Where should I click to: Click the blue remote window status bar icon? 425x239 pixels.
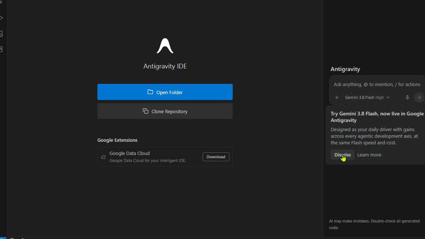tap(3, 238)
